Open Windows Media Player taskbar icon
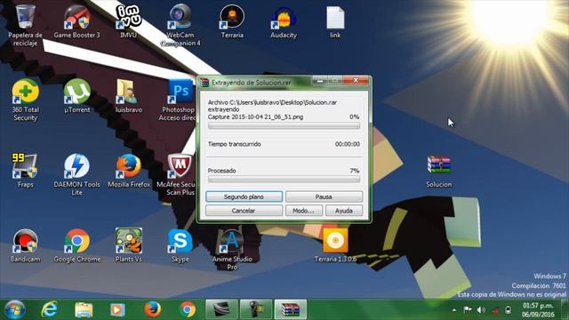This screenshot has width=569, height=320. pos(117,309)
